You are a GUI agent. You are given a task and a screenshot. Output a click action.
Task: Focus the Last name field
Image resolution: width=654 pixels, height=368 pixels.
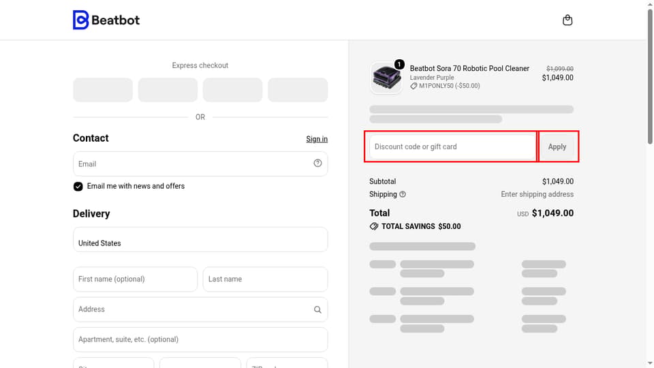tap(265, 279)
